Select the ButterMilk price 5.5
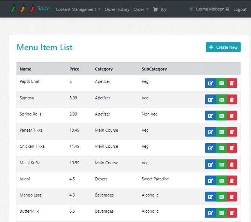Screen dimensions: 251x222 (72, 211)
